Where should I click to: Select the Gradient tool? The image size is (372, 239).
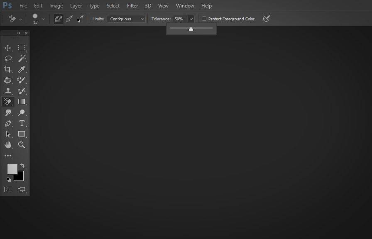point(22,102)
